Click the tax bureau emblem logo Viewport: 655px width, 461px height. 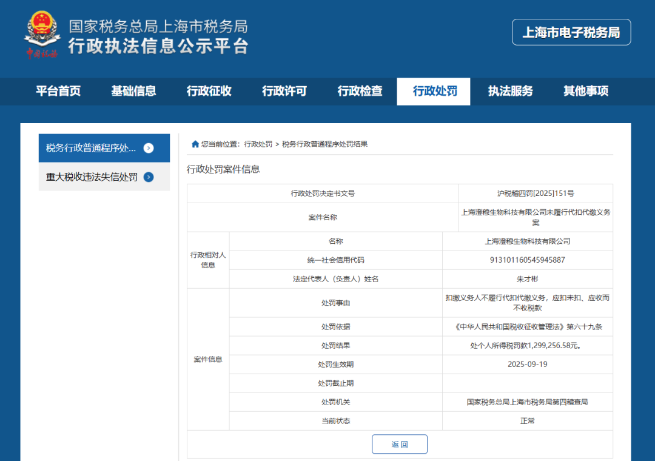pyautogui.click(x=42, y=34)
